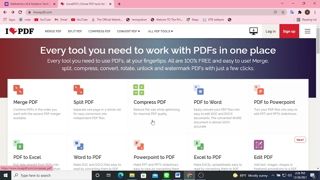Open the Immigration bookmark
This screenshot has width=320, height=180.
(136, 19)
